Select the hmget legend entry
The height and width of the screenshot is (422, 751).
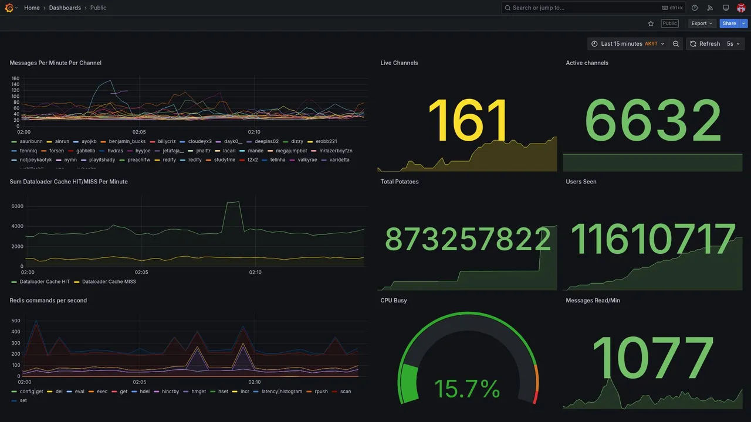click(x=198, y=392)
